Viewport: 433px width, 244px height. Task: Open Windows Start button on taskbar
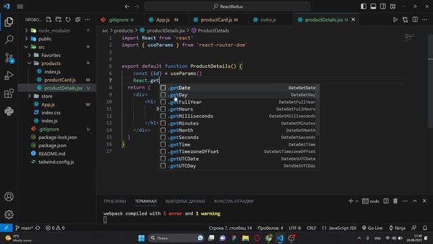[141, 238]
